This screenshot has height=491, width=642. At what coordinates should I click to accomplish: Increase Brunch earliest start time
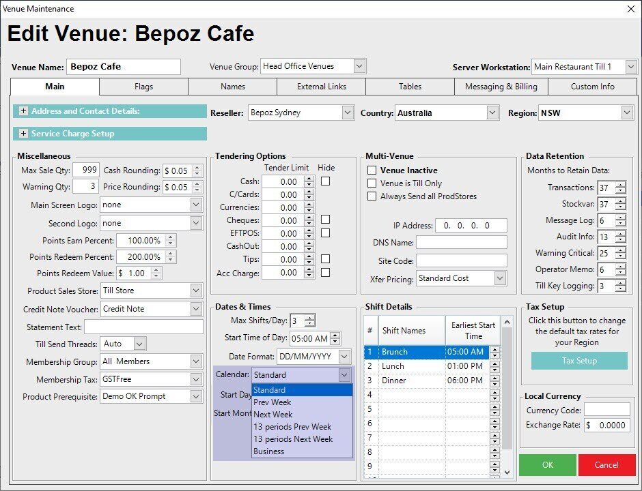click(494, 349)
